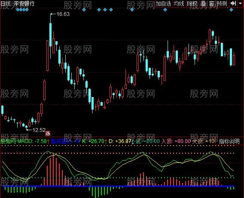
Task: Select the small candle marked 12.52 low
Action: click(26, 127)
